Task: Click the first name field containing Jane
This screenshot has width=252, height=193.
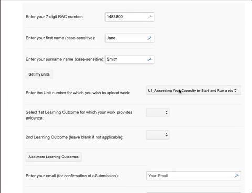Action: click(130, 38)
